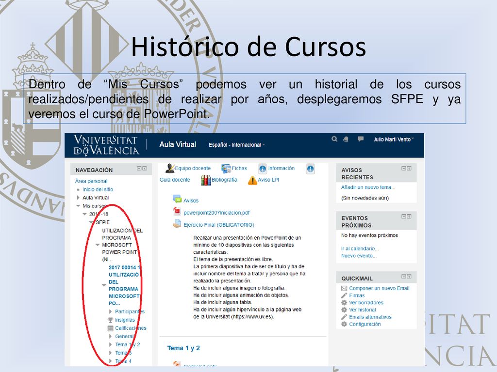497x372 pixels.
Task: Open the Fichas icon
Action: click(x=226, y=169)
